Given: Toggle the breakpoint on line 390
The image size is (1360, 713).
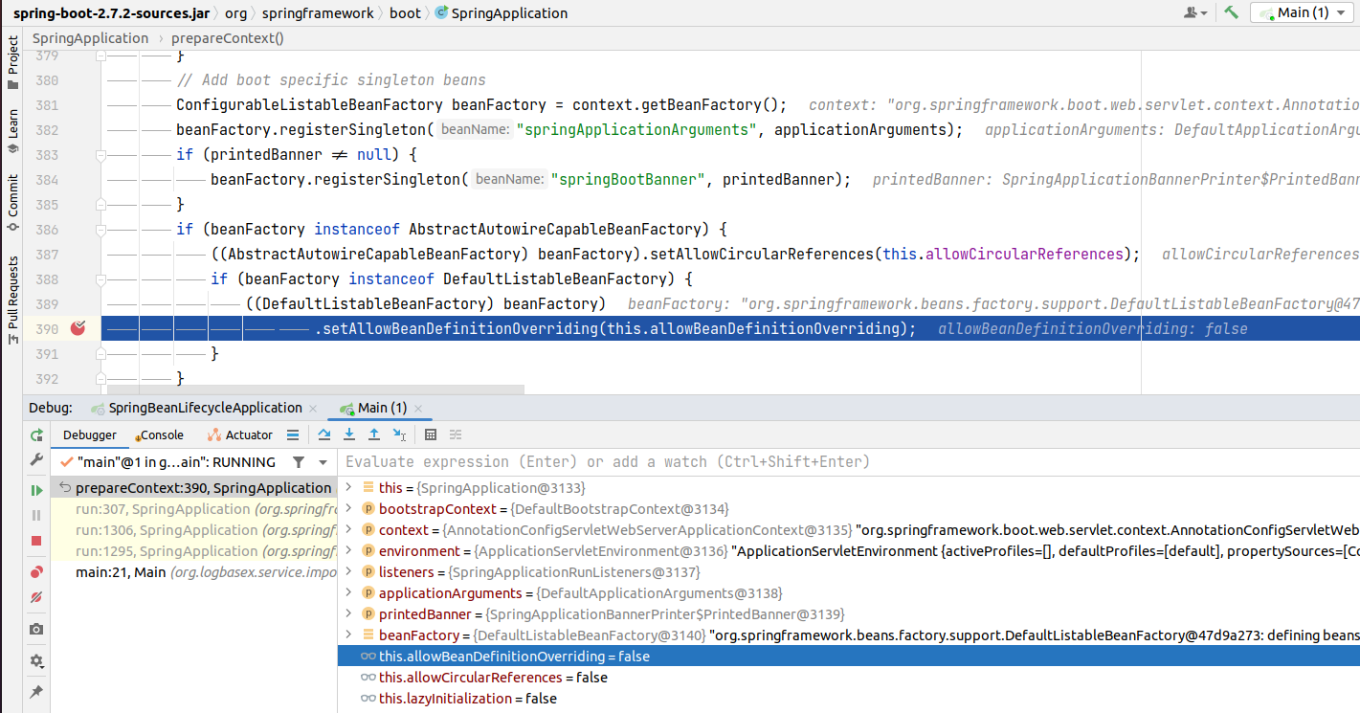Looking at the screenshot, I should 78,328.
